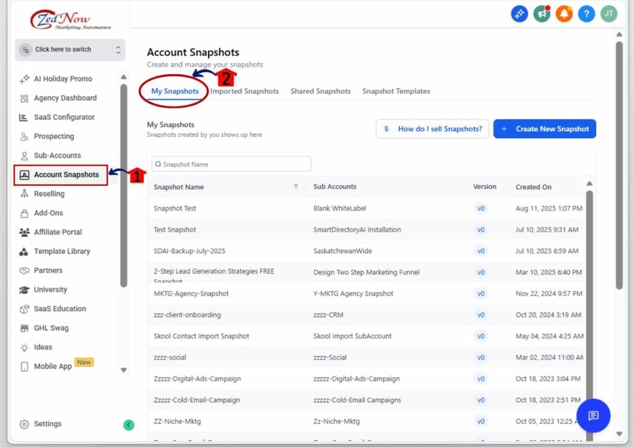Switch to the Shared Snapshots tab

coord(320,91)
